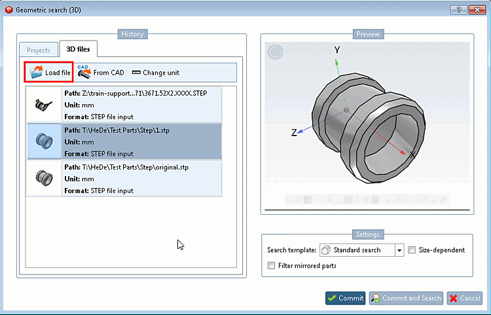This screenshot has height=315, width=491.
Task: Click the Commit button
Action: 345,298
